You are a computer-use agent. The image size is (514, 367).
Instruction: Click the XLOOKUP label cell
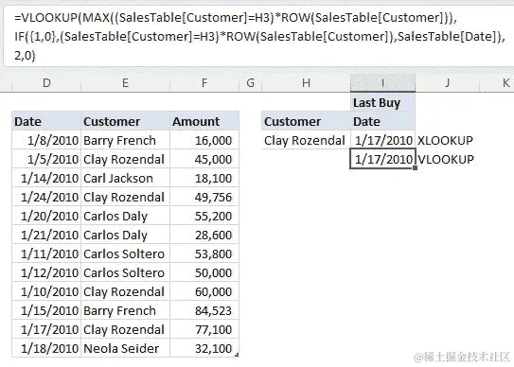coord(445,140)
